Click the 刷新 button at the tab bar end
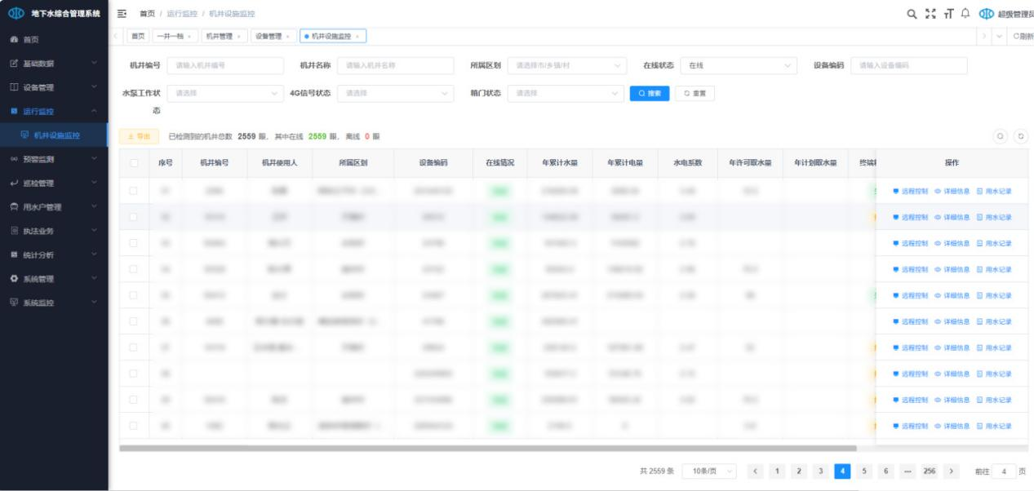Image resolution: width=1034 pixels, height=491 pixels. click(1023, 37)
